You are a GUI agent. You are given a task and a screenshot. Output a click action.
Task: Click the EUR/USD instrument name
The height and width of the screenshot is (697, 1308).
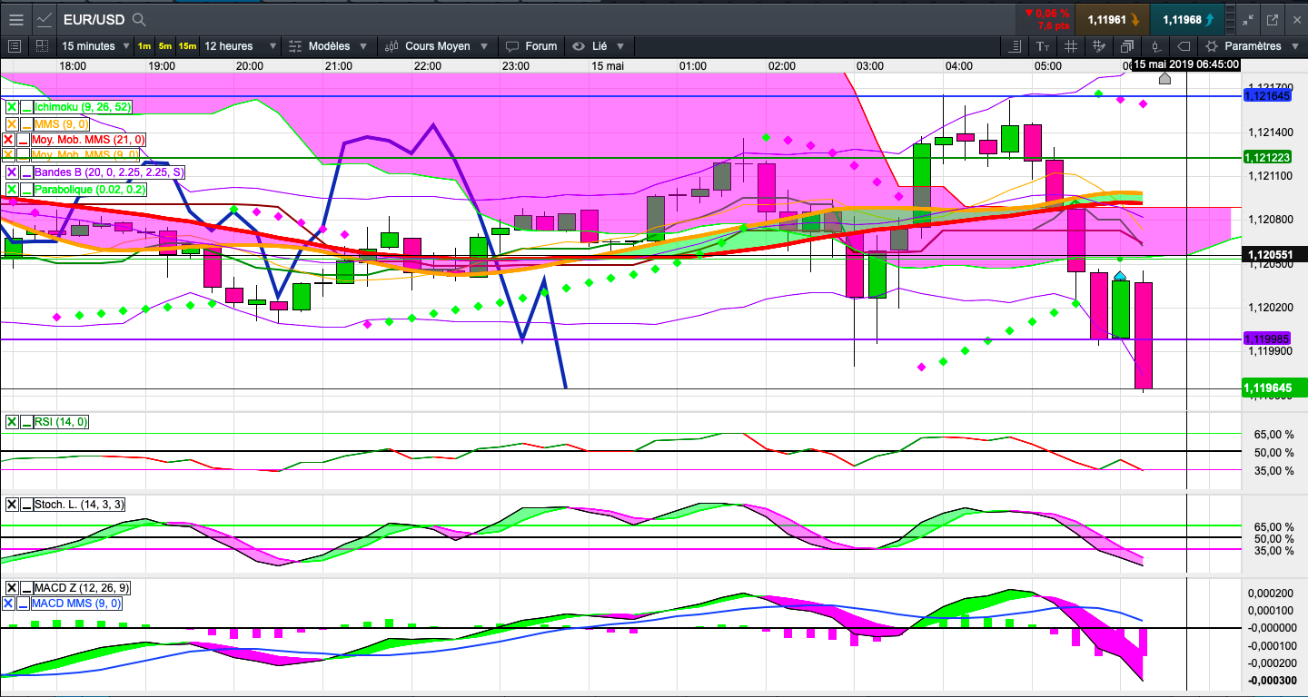point(93,19)
